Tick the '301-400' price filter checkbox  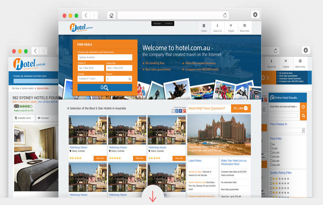(x=271, y=160)
